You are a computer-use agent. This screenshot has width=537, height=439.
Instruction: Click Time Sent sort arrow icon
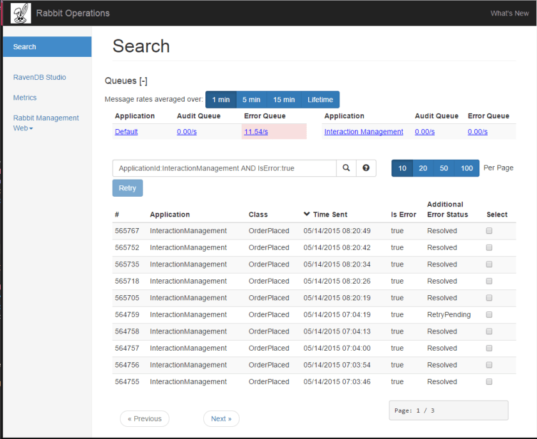307,214
